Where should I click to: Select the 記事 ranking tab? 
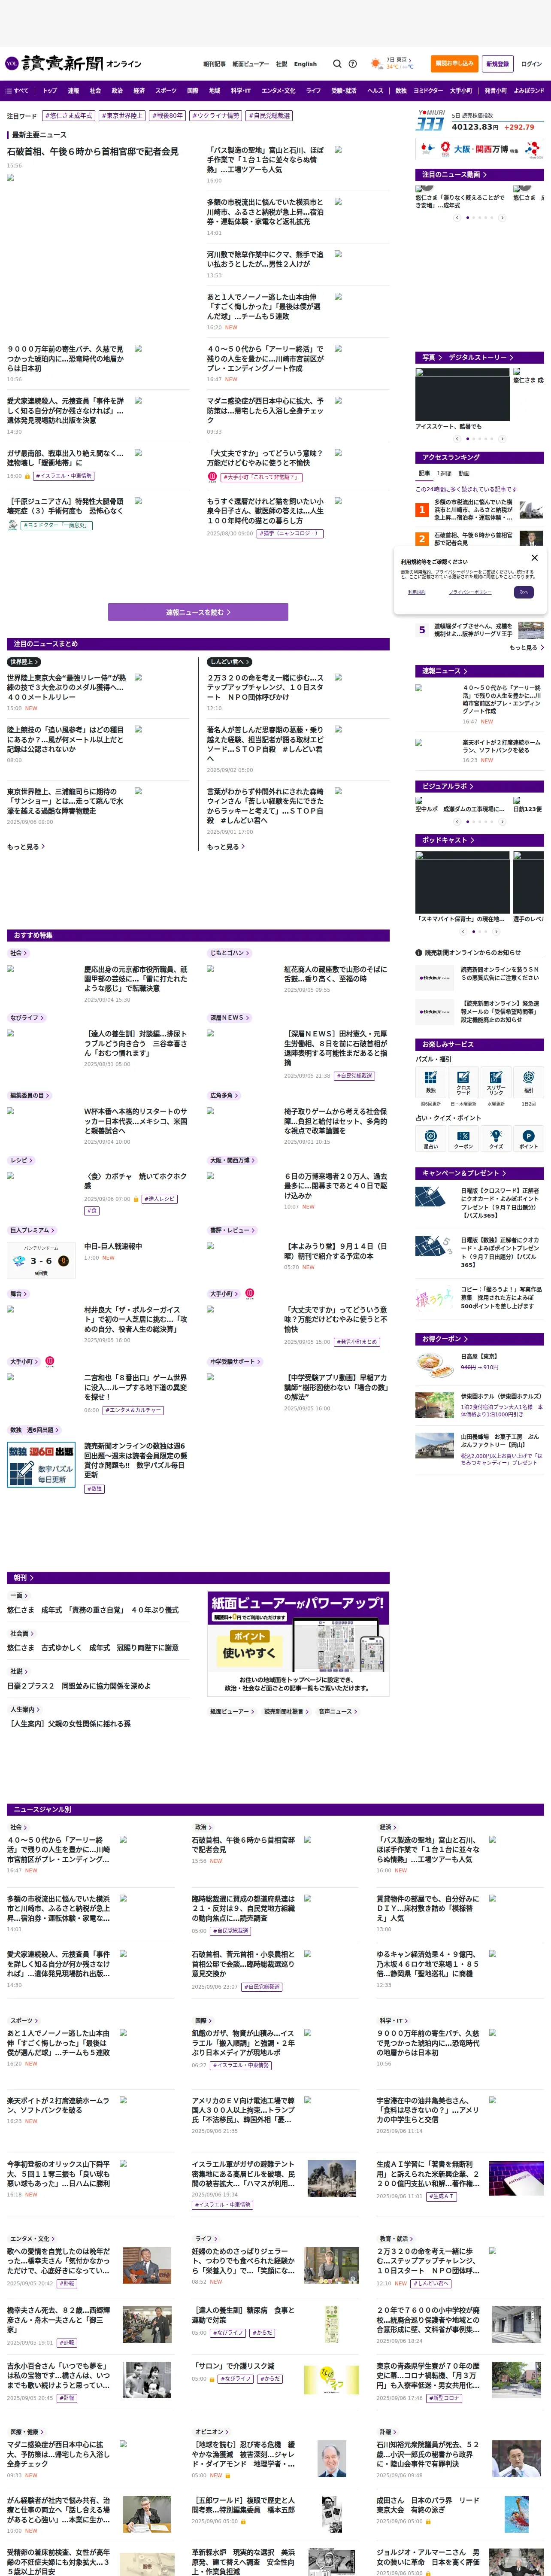424,474
